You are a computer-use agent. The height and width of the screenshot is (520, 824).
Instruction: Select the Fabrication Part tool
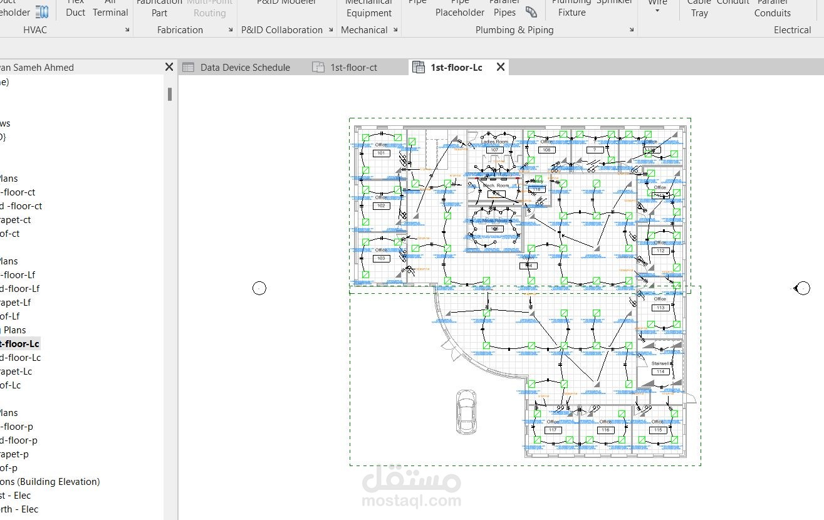coord(159,8)
